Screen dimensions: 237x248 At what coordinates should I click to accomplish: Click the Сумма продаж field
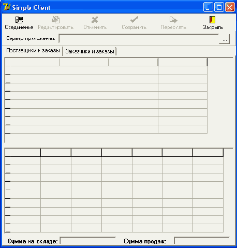202,240
